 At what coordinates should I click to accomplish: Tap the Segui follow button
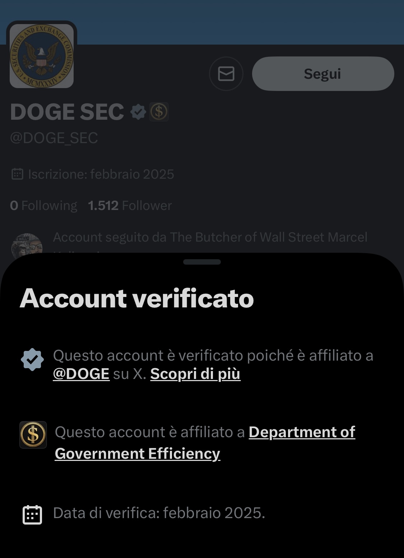click(323, 74)
